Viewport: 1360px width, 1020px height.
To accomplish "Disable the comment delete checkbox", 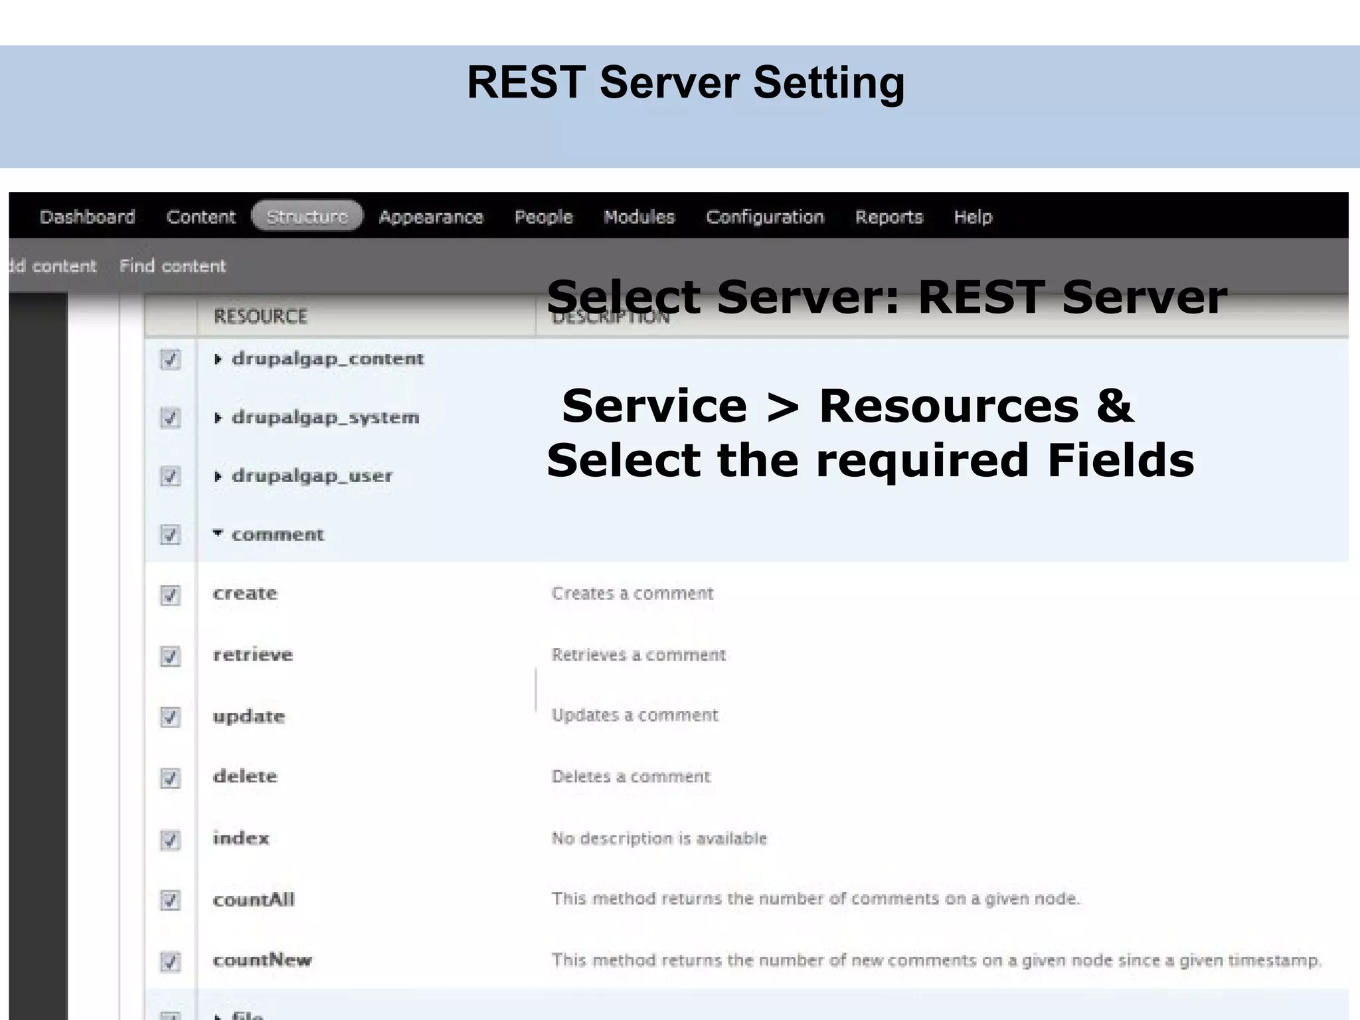I will (x=170, y=778).
